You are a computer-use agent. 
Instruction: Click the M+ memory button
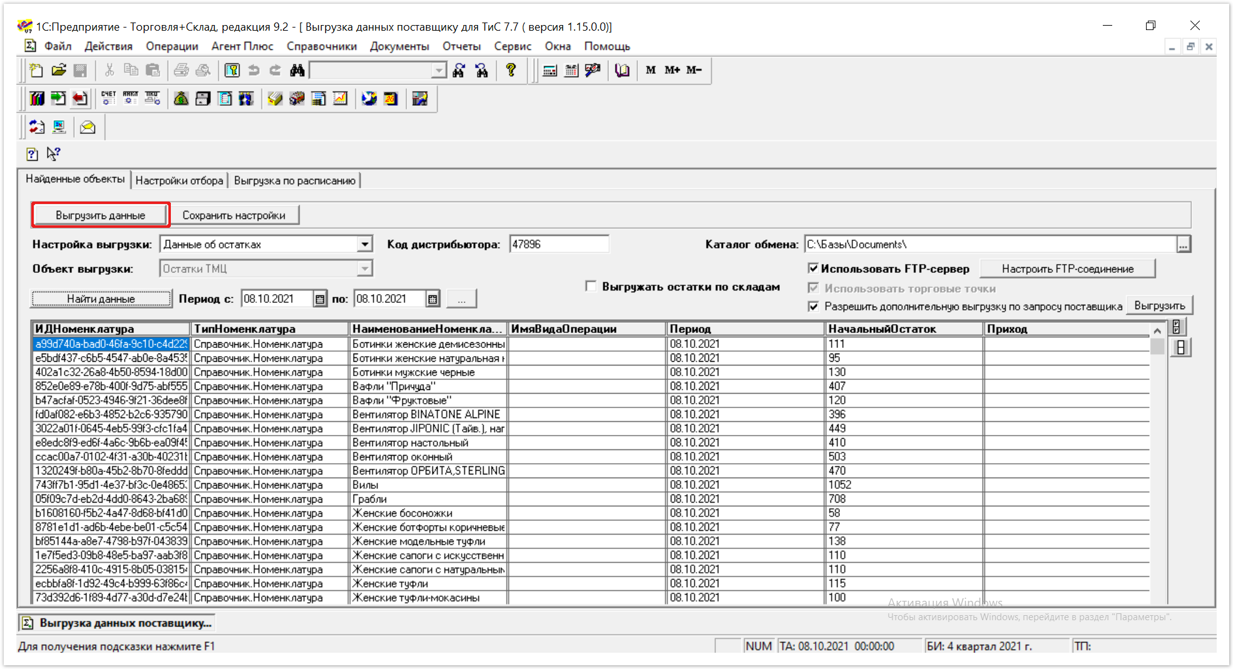pos(672,70)
